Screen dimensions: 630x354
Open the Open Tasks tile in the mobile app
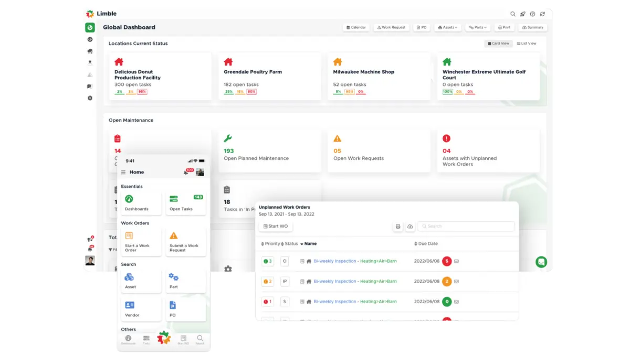point(186,203)
